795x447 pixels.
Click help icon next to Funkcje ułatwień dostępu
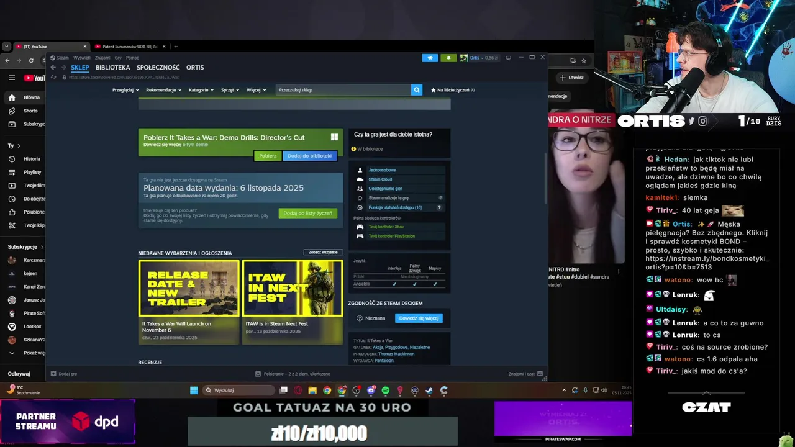440,207
